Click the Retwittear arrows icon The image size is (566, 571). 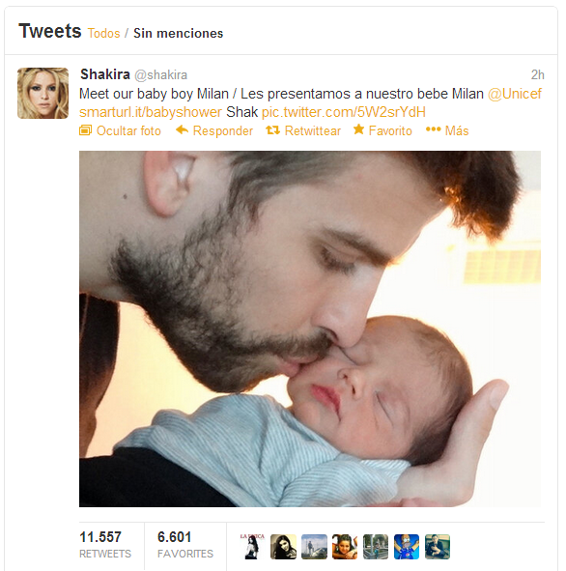tap(272, 130)
